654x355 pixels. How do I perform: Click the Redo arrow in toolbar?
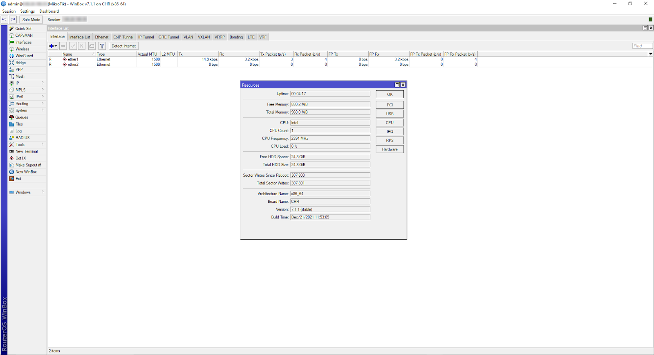pos(13,20)
